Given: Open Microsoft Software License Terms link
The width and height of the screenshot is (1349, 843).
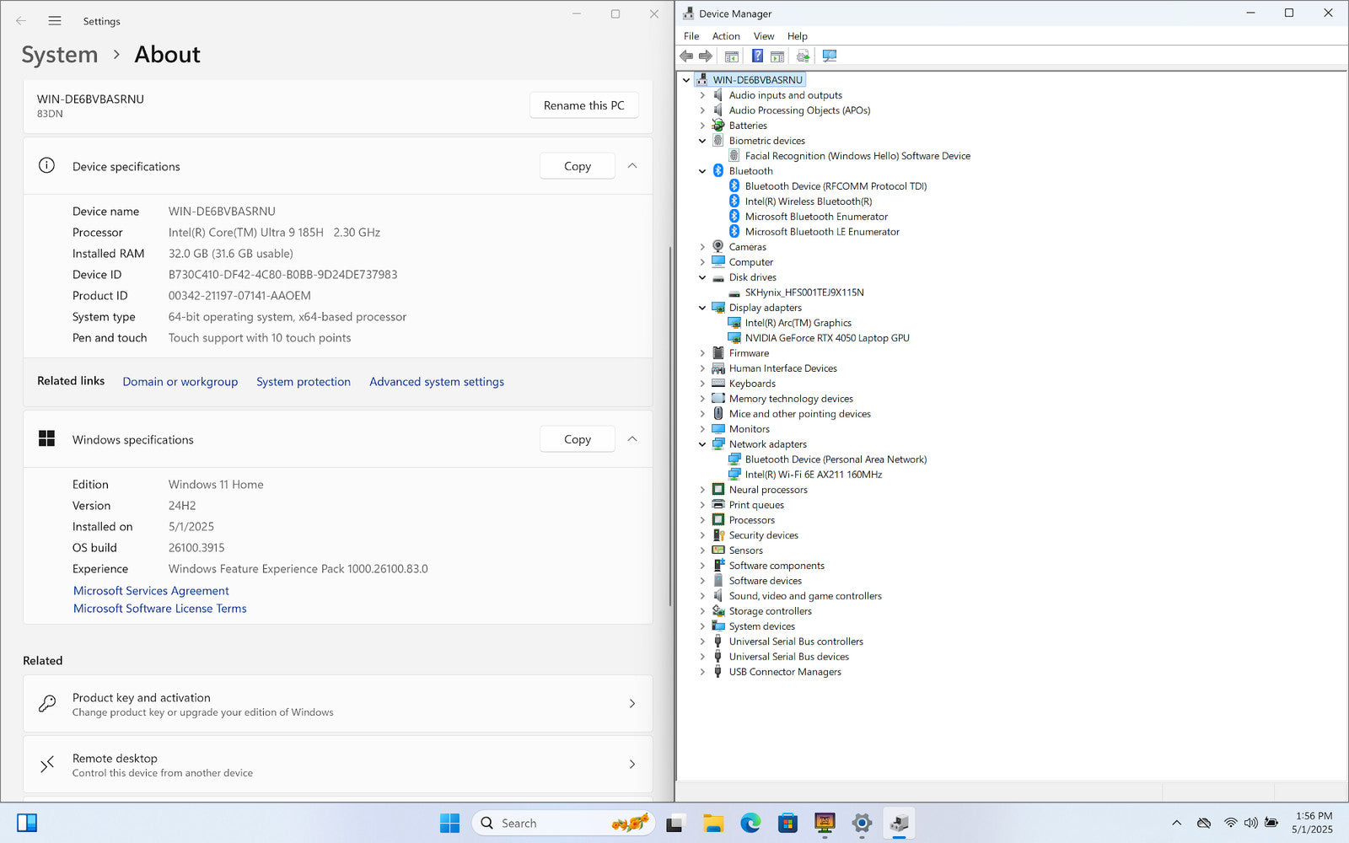Looking at the screenshot, I should [160, 609].
